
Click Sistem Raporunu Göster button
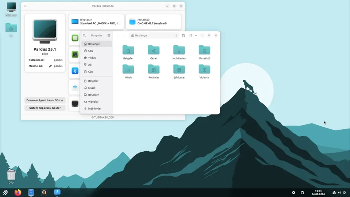tap(45, 108)
